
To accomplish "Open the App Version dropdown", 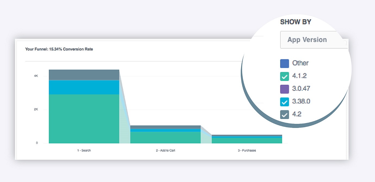I will (x=312, y=40).
